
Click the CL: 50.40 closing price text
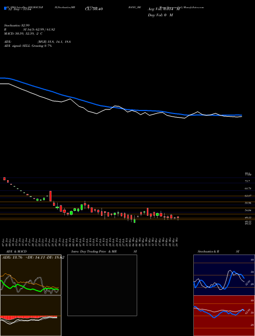[94, 9]
